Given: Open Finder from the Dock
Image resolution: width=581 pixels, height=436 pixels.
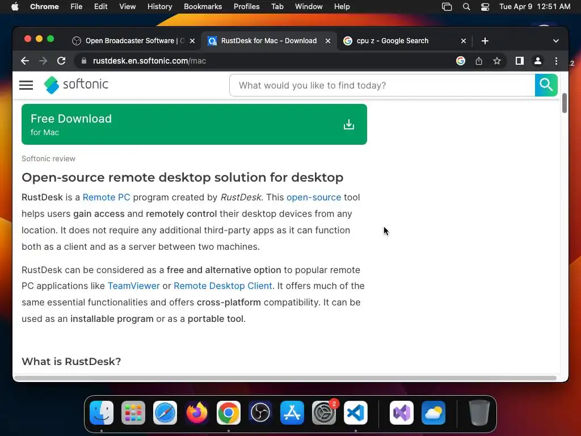Looking at the screenshot, I should [x=102, y=413].
